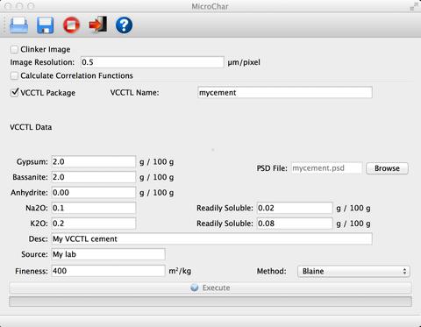Check Calculate Correlation Functions
421x327 pixels.
(x=14, y=75)
